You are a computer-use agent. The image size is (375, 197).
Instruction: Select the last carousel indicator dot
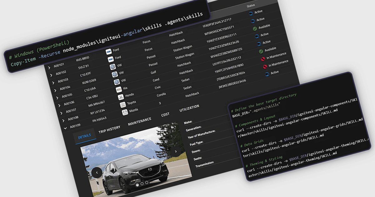pyautogui.click(x=147, y=182)
